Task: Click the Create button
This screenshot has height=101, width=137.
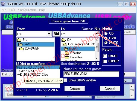Action: [75, 89]
